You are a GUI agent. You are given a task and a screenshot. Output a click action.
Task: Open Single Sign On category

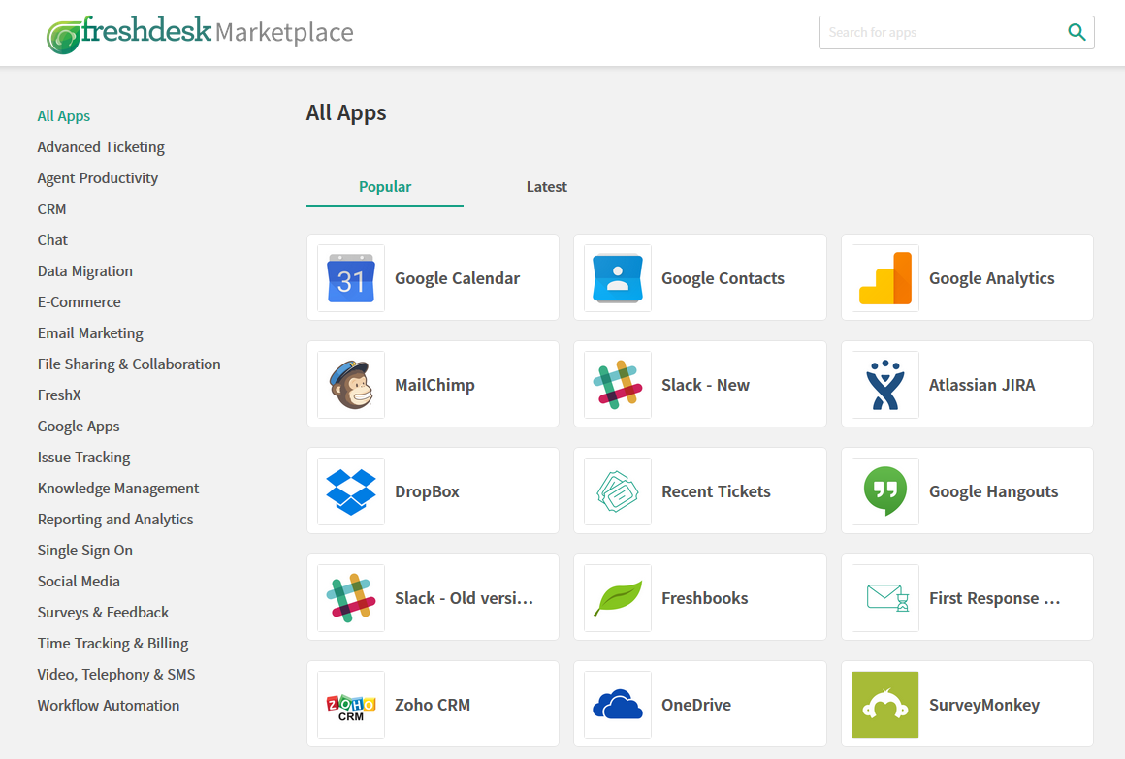(85, 551)
